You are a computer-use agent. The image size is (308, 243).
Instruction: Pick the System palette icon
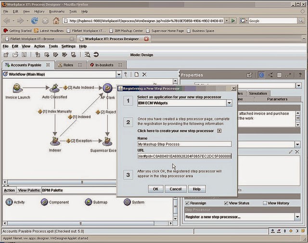point(127,202)
